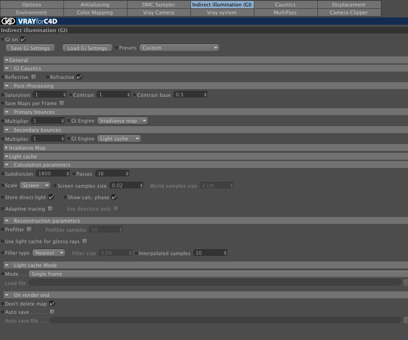
Task: Collapse the On render end section
Action: 7,295
